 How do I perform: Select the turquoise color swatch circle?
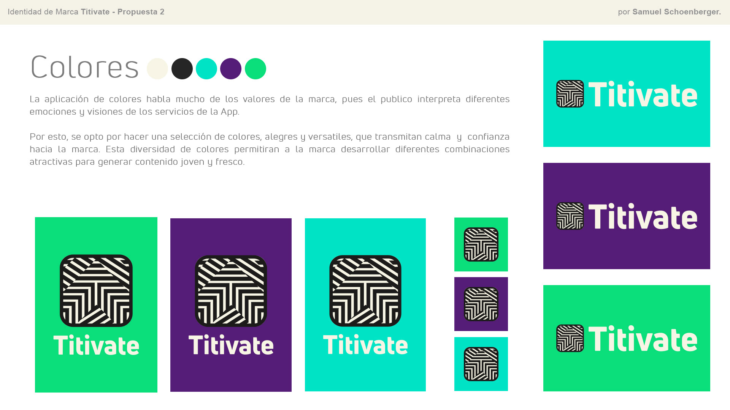[x=206, y=69]
